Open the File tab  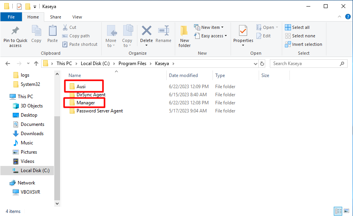[x=11, y=17]
